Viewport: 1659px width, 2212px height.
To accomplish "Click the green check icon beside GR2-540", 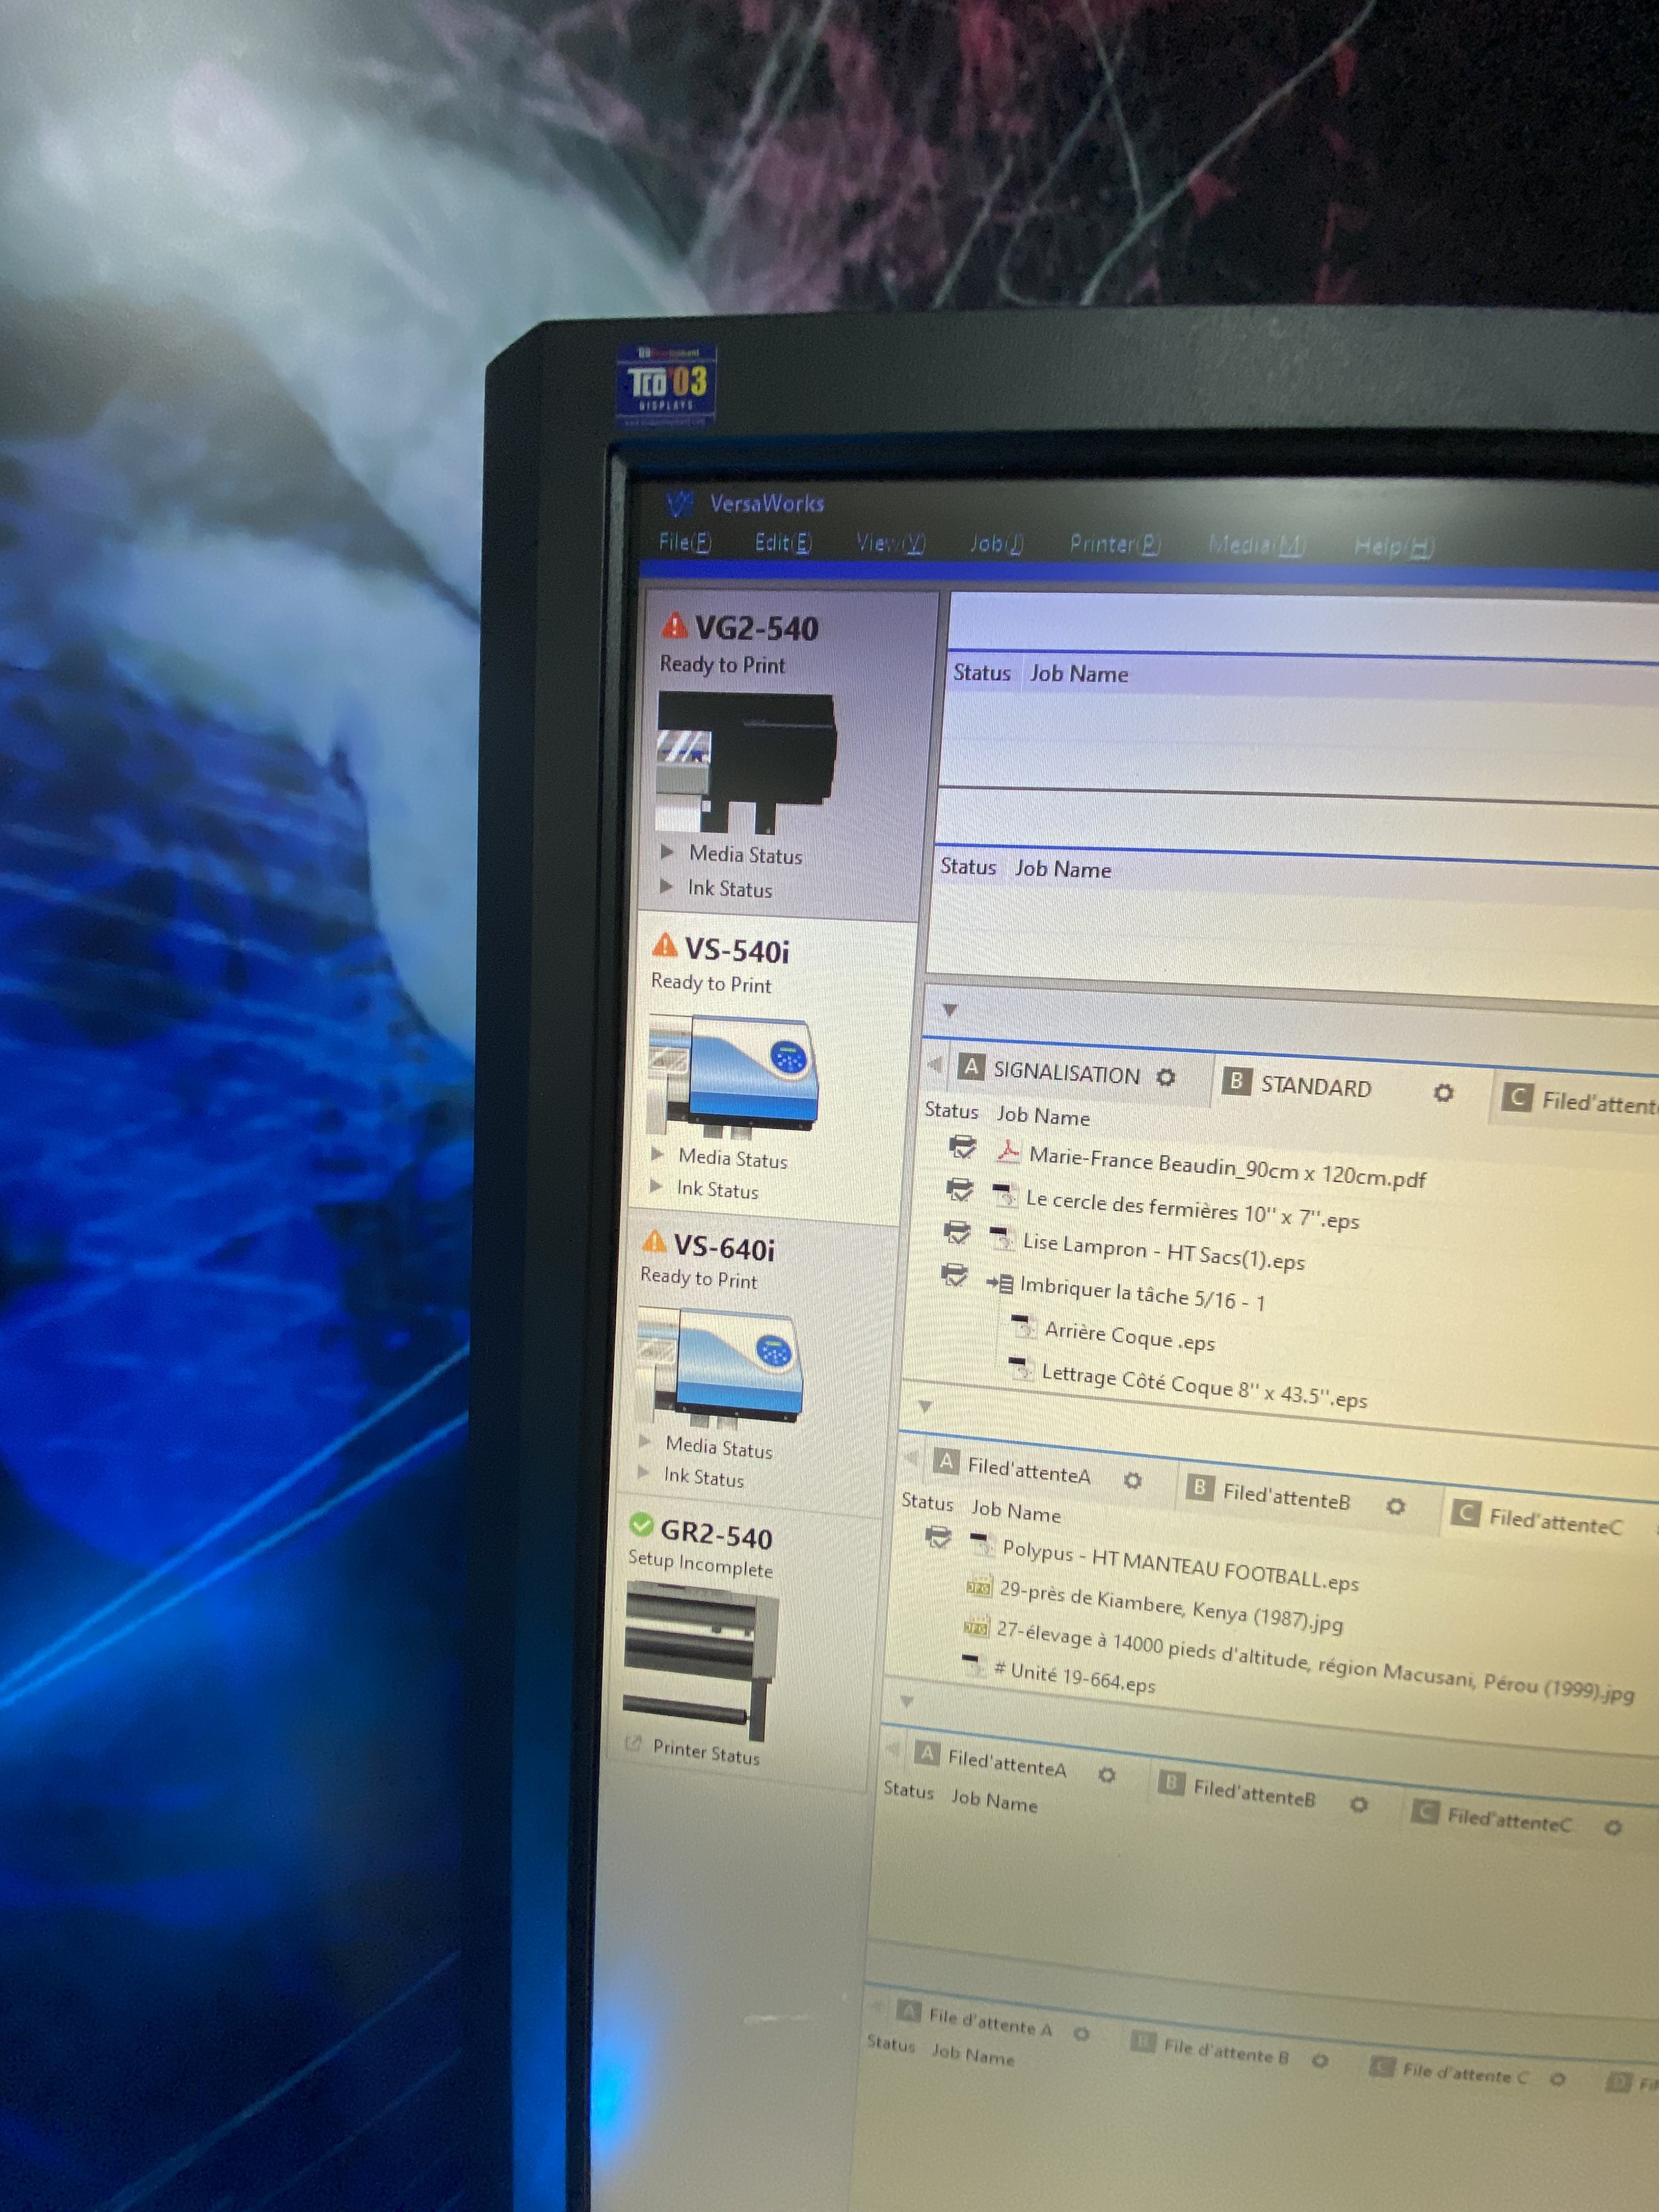I will (641, 1524).
